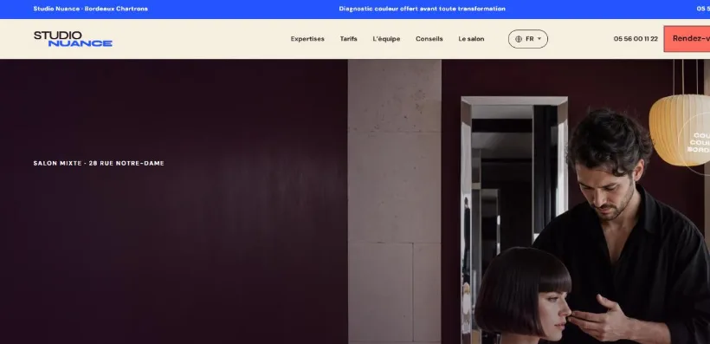Open L'équipe navigation link
This screenshot has height=344, width=710.
386,39
